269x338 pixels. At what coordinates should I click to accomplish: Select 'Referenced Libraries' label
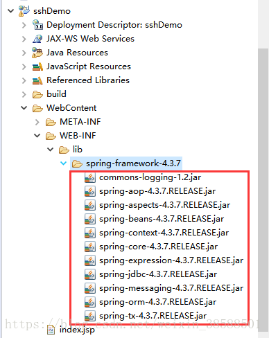coord(88,80)
